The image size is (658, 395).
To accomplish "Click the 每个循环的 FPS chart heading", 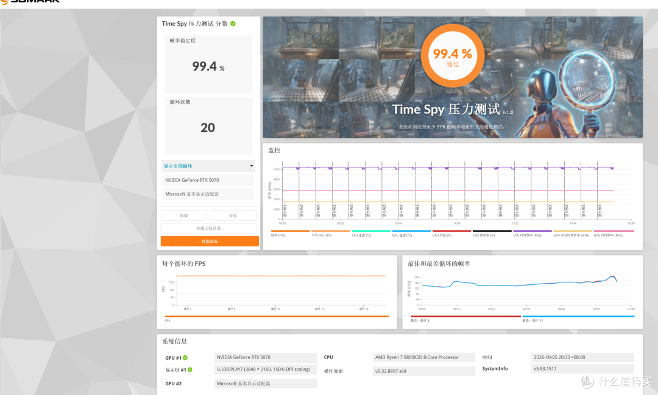I will [x=184, y=264].
